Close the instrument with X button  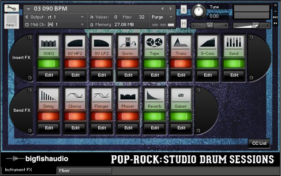[x=275, y=5]
